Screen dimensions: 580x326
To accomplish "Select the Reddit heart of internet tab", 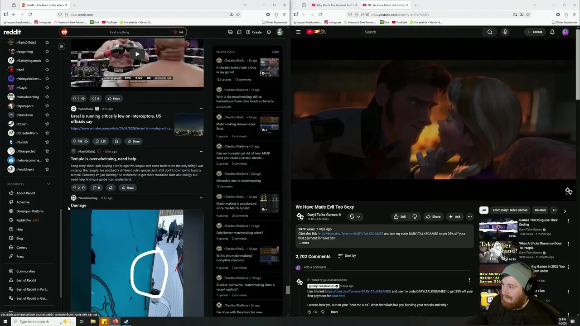I will [x=44, y=5].
